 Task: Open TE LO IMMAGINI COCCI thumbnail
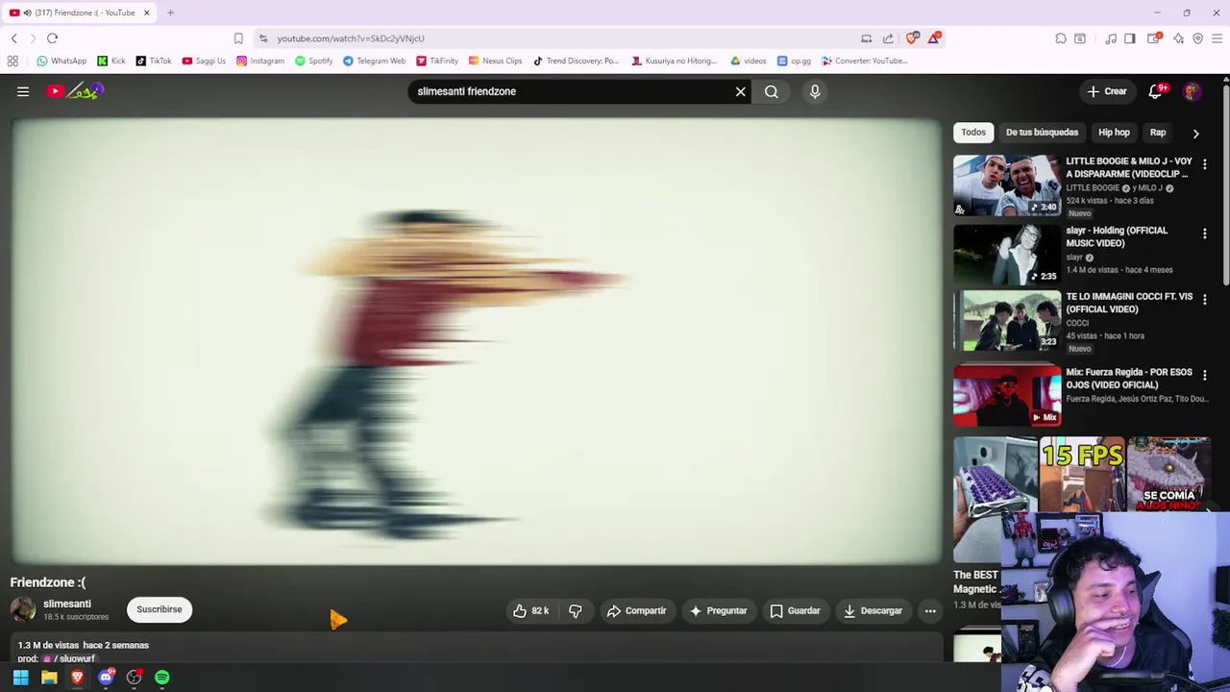pos(1007,321)
